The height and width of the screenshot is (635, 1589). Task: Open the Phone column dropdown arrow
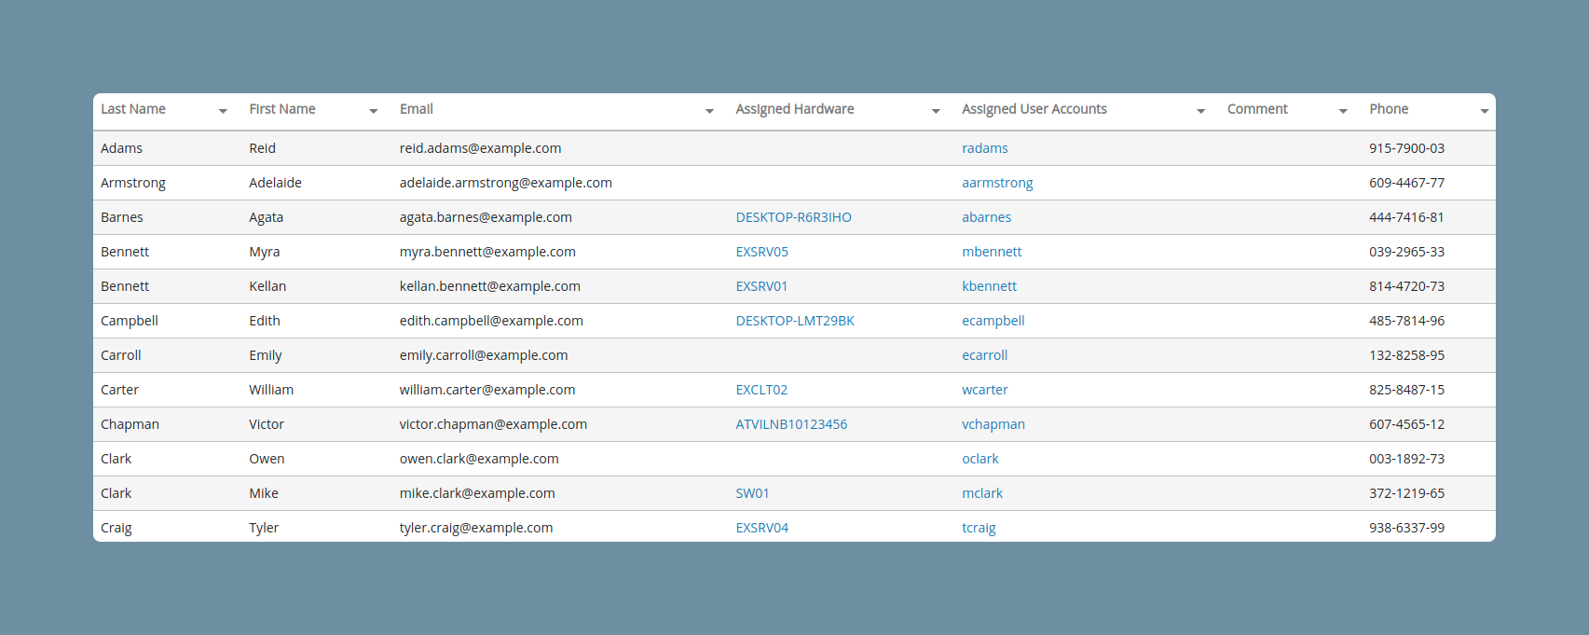tap(1485, 111)
